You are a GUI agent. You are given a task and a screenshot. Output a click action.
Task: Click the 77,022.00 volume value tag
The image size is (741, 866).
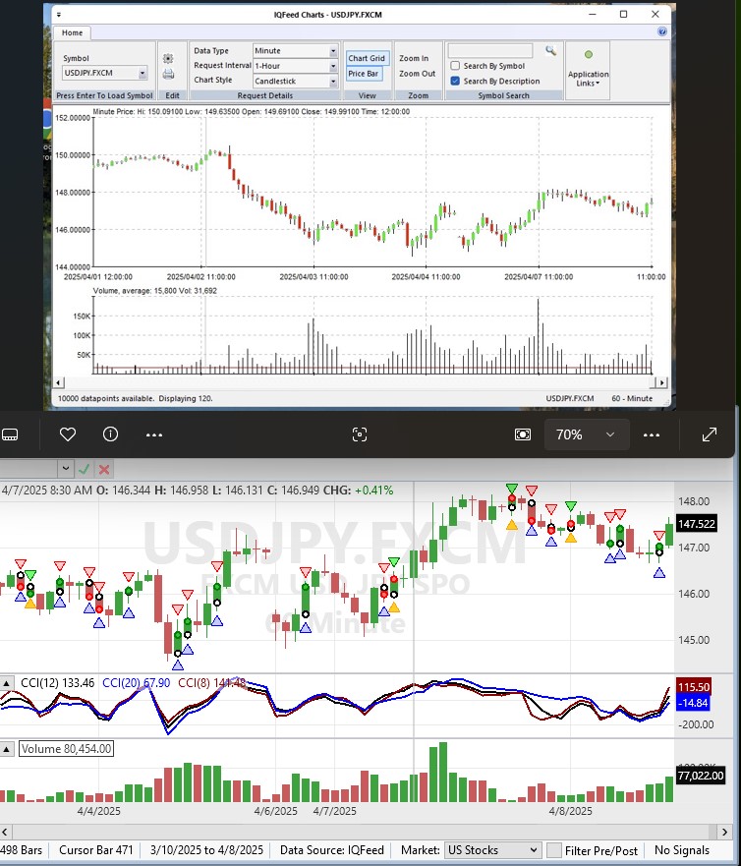700,776
